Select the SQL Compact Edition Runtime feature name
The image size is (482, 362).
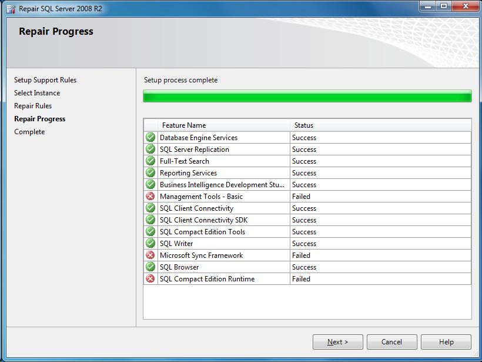point(207,279)
